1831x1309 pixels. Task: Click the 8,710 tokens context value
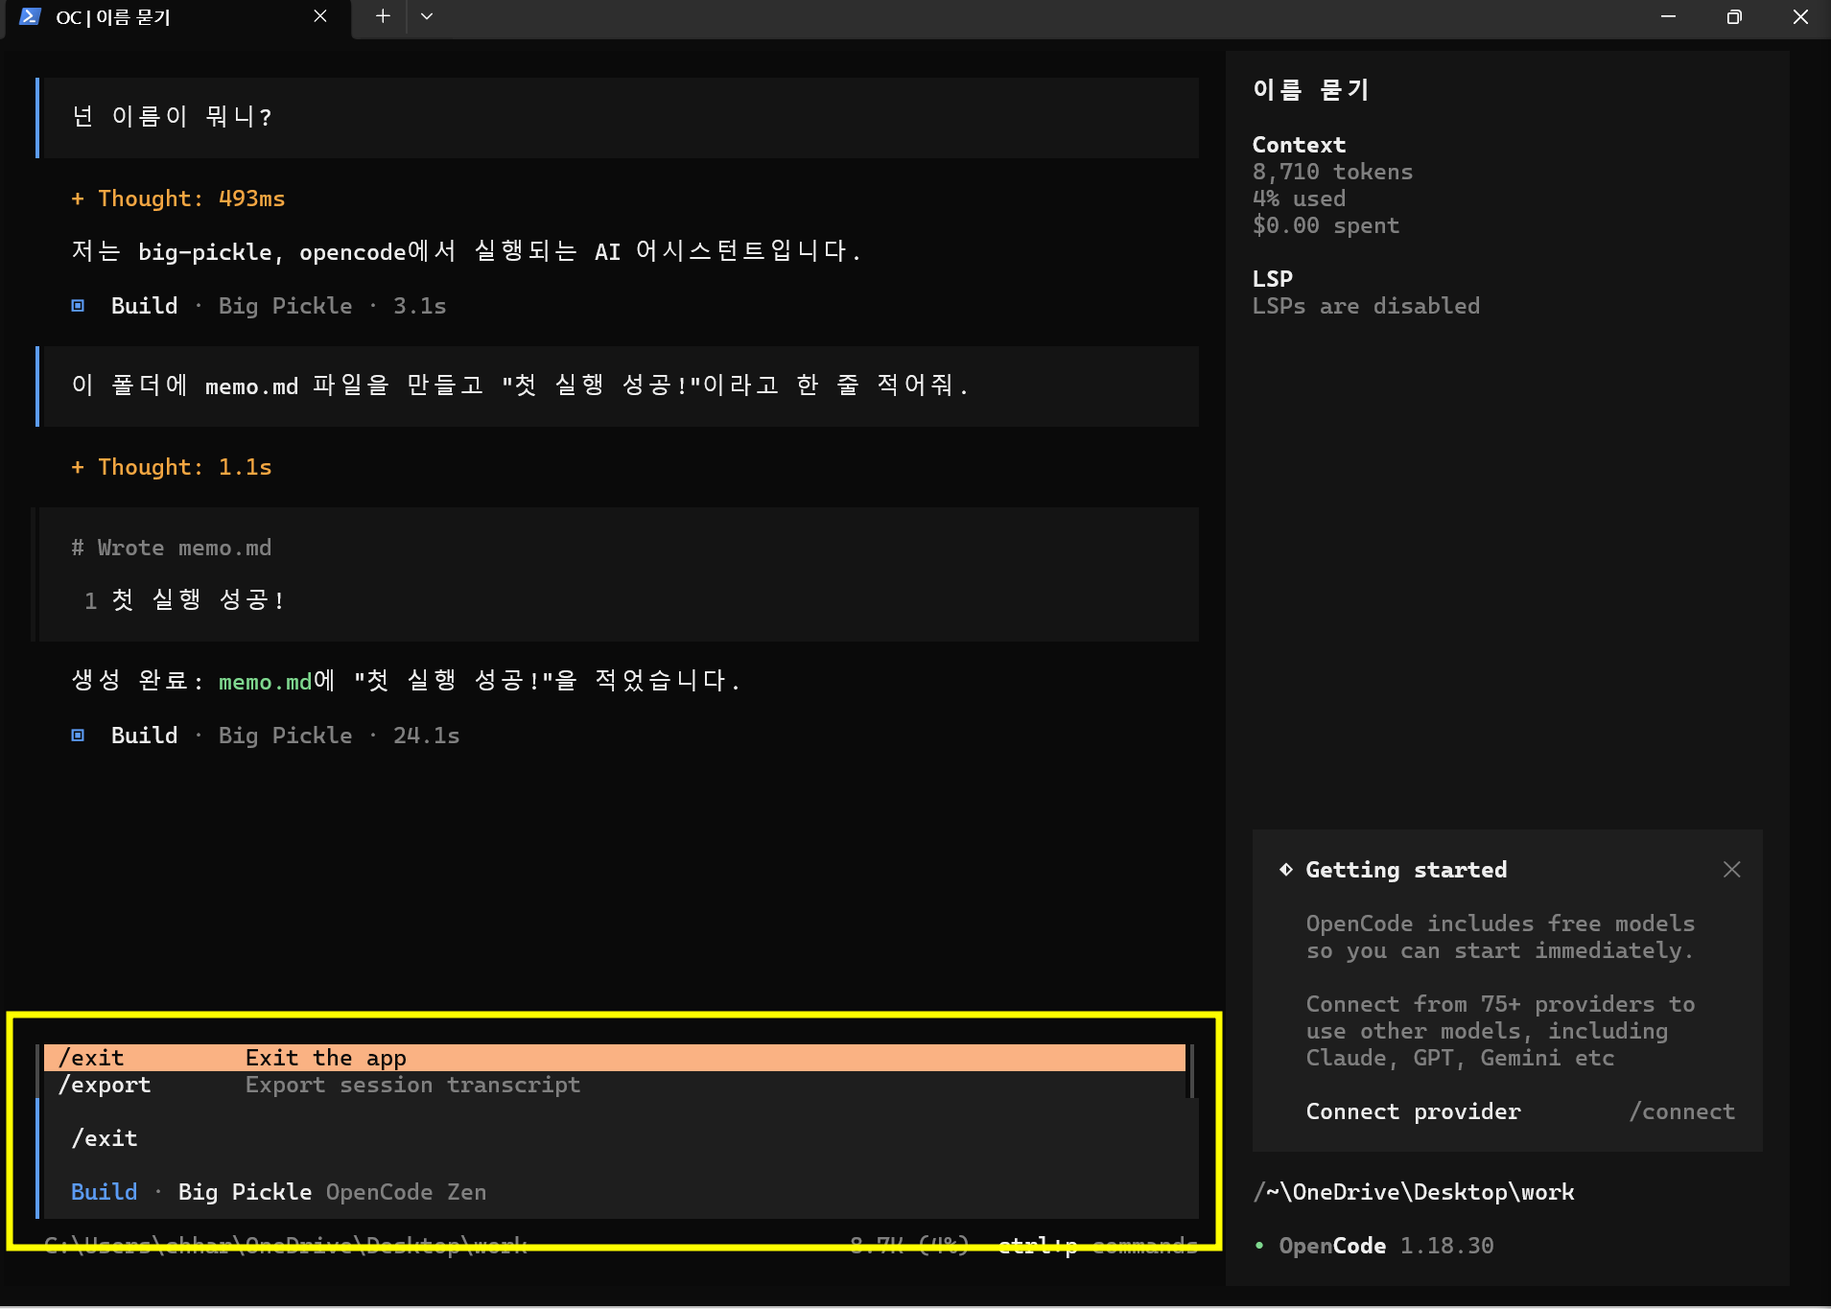(1332, 172)
